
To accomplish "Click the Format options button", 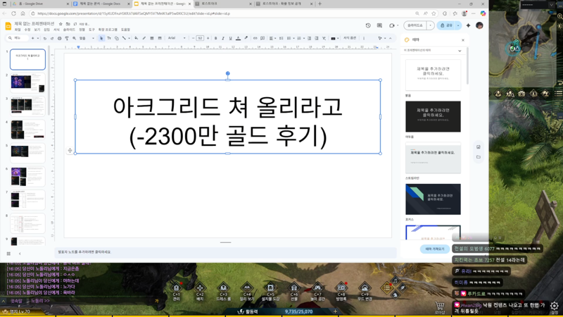I will (350, 38).
